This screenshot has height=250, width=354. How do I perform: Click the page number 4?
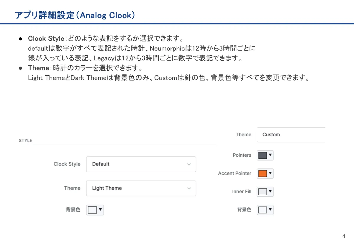click(344, 236)
